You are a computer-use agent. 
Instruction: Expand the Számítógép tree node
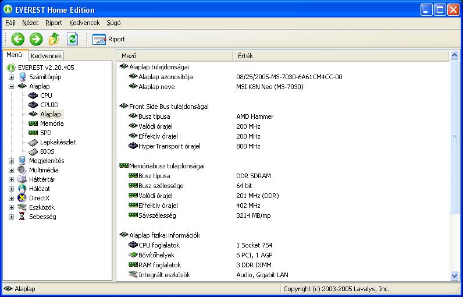(11, 77)
